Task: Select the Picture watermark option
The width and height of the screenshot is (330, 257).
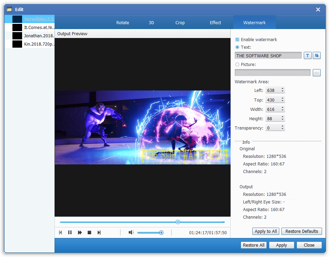Action: point(237,64)
